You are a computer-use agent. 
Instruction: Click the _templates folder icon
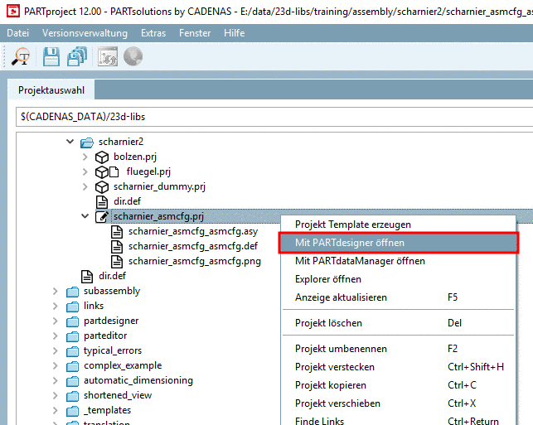click(72, 411)
